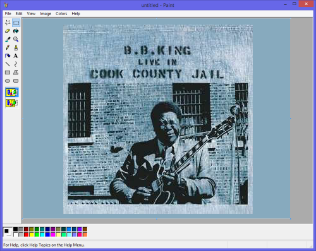Screen dimensions: 316x251
Task: Pick the teal palette color
Action: point(42,229)
